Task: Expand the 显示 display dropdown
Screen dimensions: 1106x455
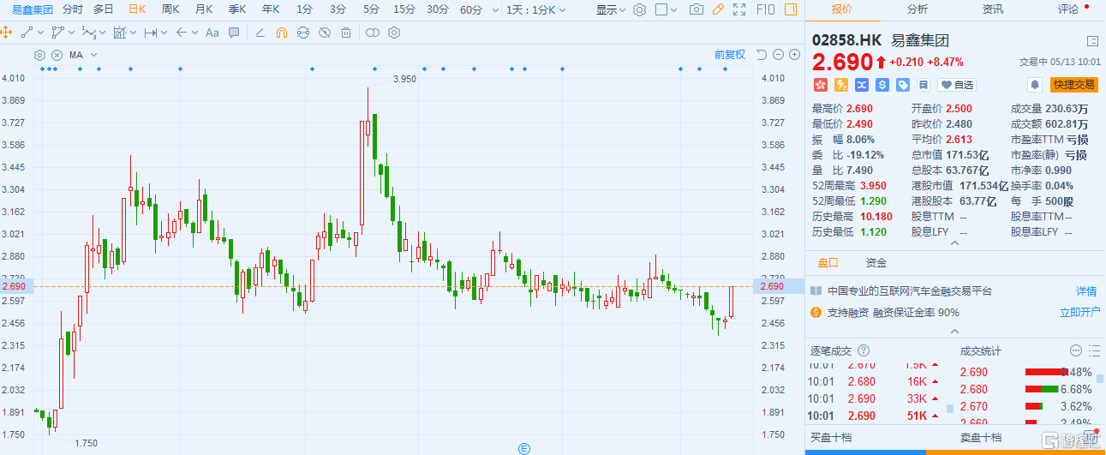Action: (612, 9)
